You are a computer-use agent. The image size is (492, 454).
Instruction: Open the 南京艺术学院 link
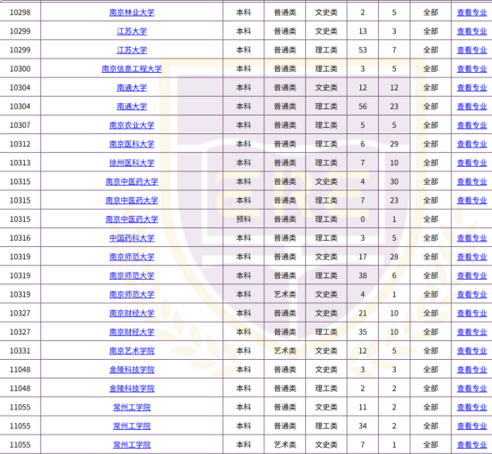point(132,351)
